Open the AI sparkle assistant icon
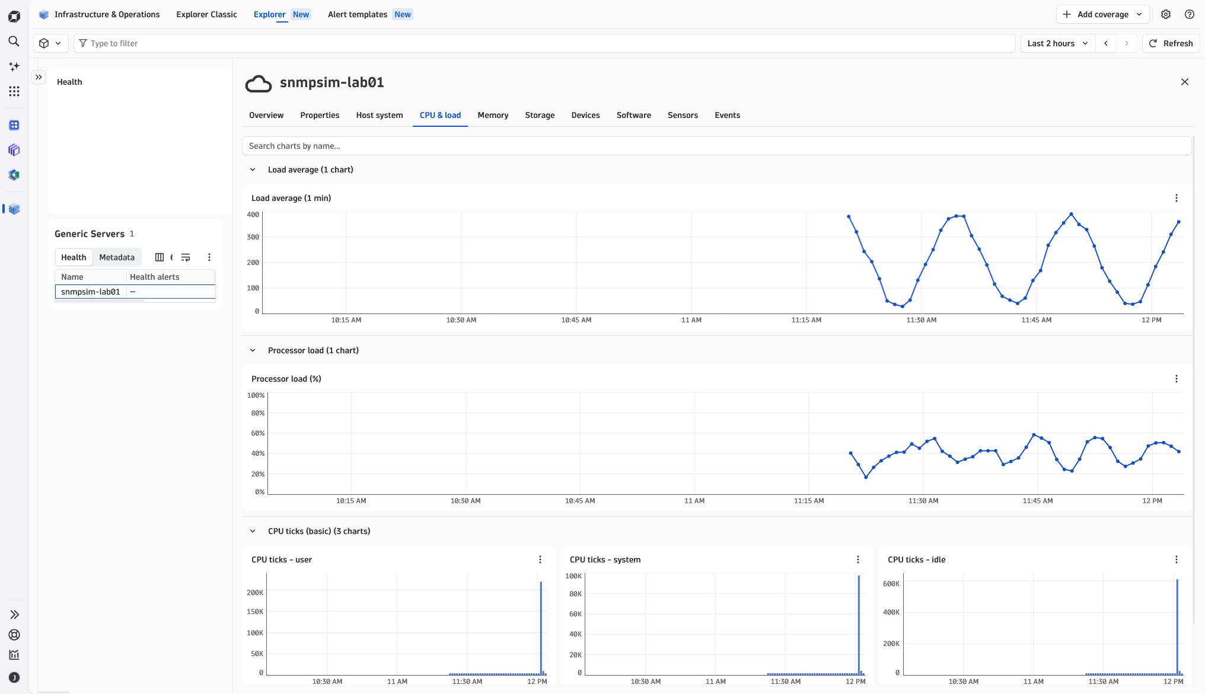 point(14,66)
